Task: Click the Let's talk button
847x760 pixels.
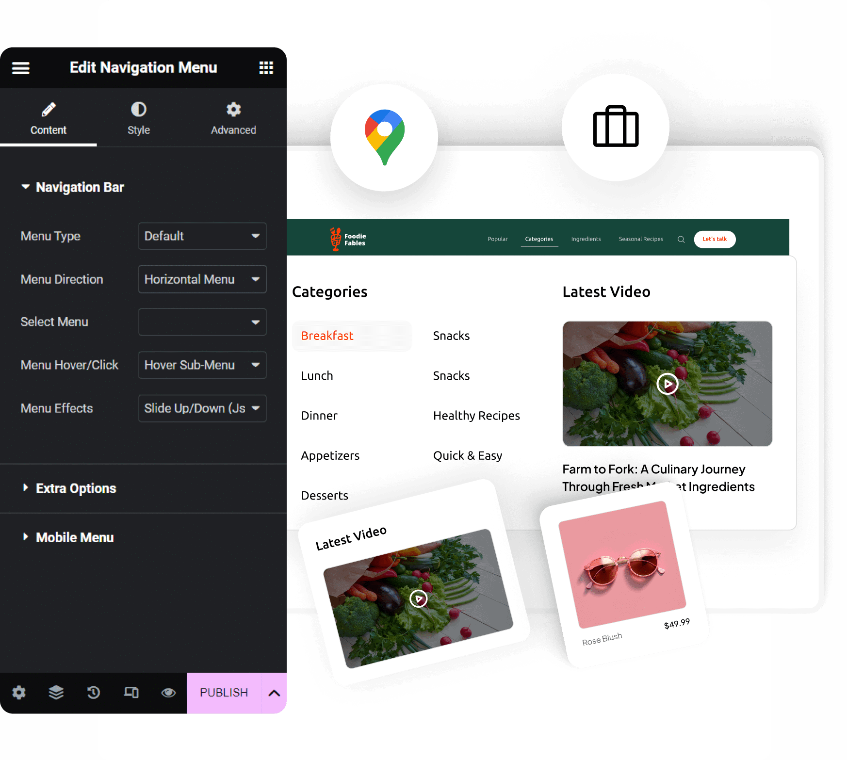Action: [x=715, y=239]
